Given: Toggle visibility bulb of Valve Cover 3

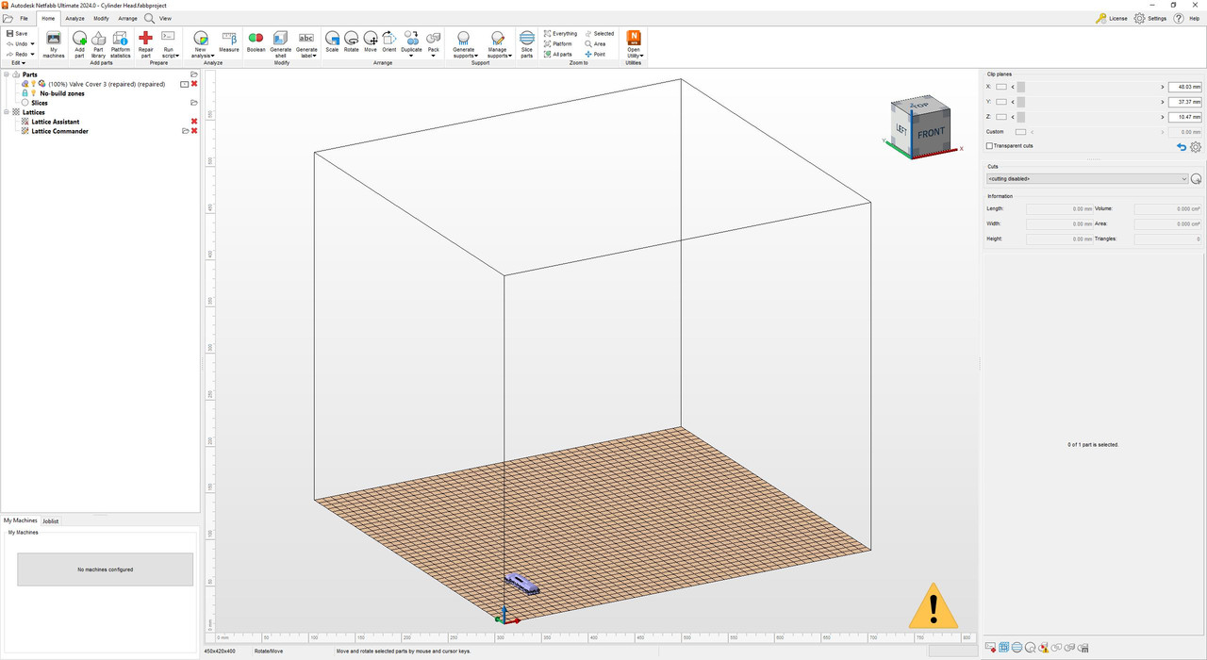Looking at the screenshot, I should (x=34, y=84).
